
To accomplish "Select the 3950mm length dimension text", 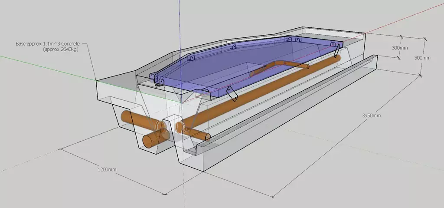I will (371, 116).
